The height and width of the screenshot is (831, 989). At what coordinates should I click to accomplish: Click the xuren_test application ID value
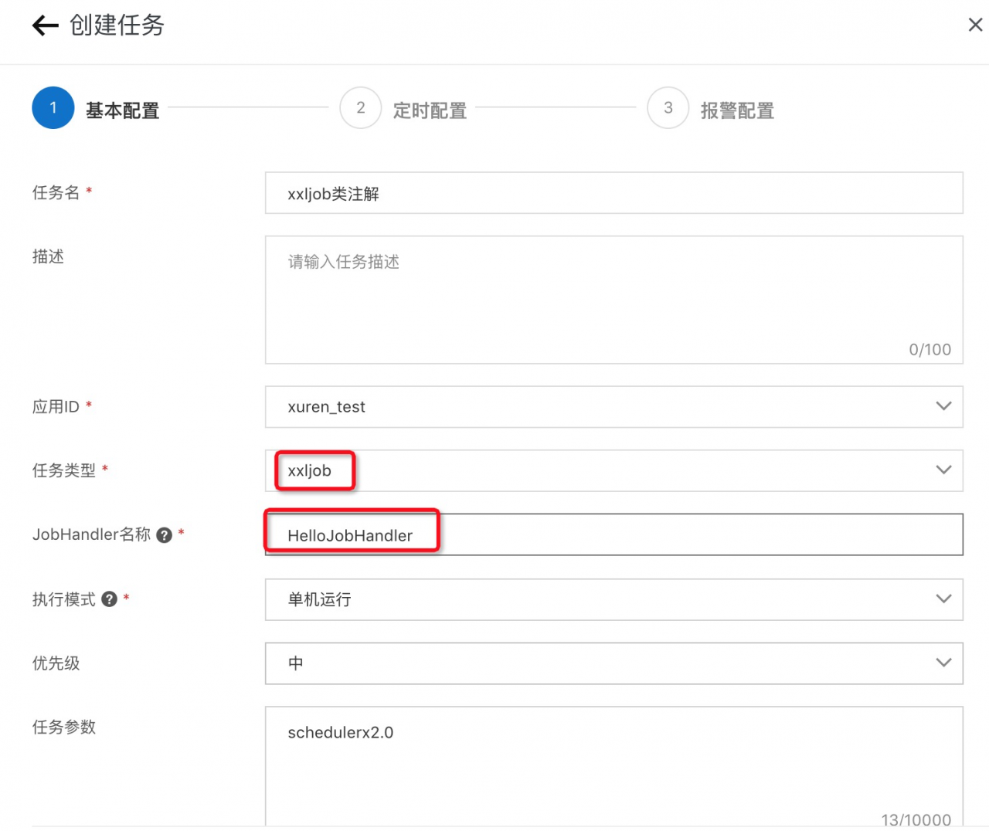point(326,407)
